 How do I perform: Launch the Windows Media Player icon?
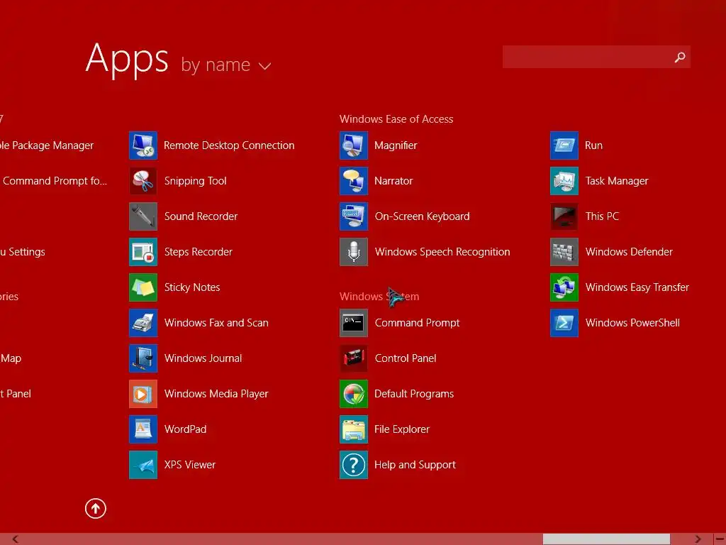[143, 394]
